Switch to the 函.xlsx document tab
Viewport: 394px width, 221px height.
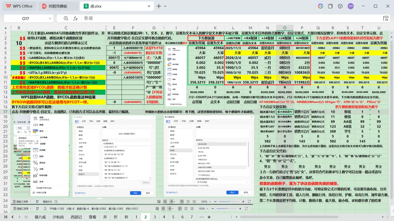coord(117,6)
